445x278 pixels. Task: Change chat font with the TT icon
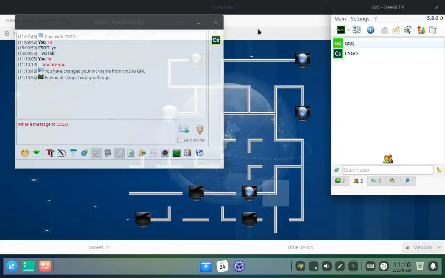click(x=50, y=153)
